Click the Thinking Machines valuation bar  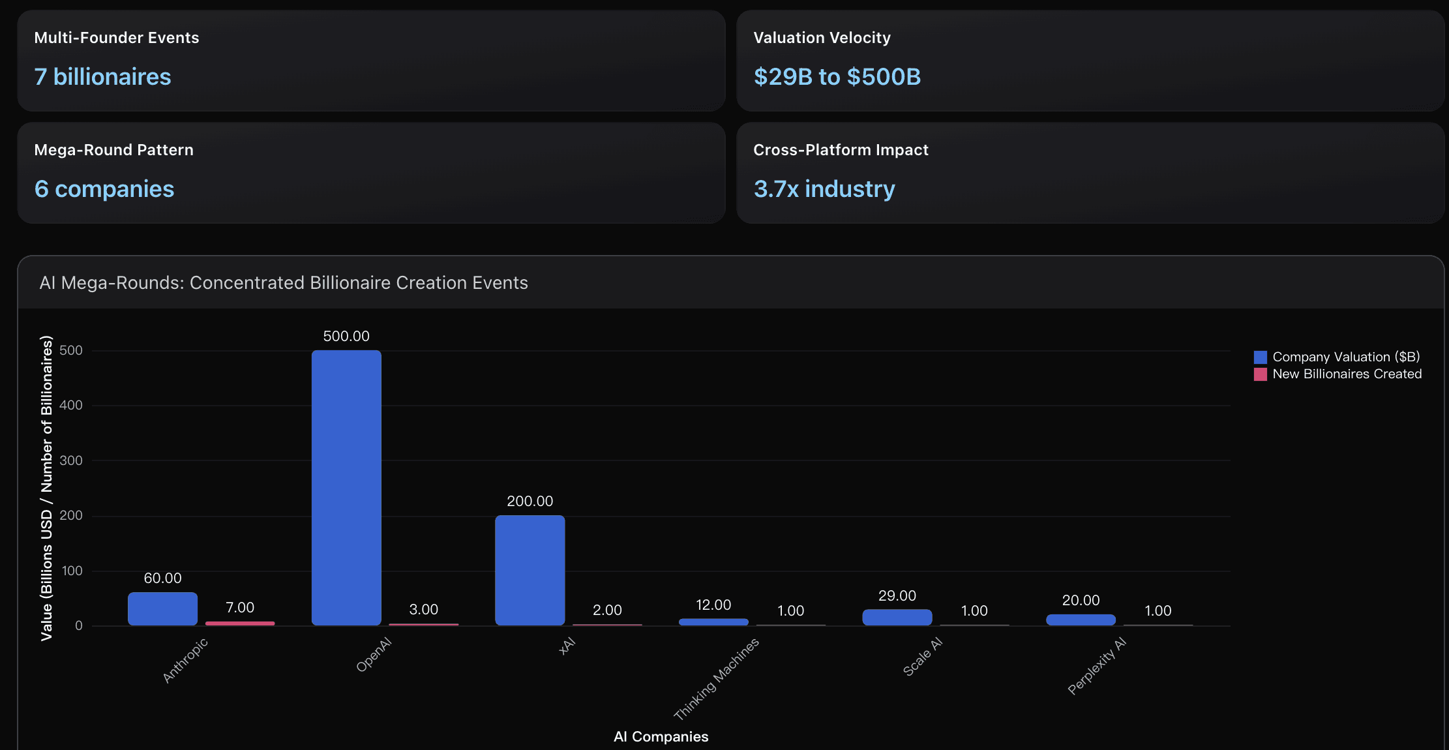(713, 620)
